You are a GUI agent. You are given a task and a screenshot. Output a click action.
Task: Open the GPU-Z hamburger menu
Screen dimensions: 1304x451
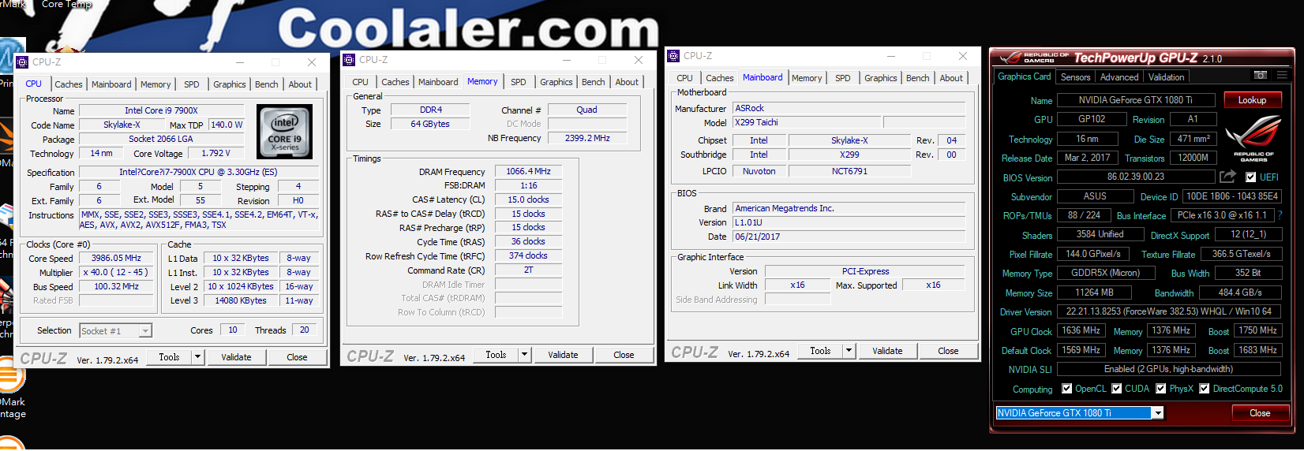pyautogui.click(x=1282, y=75)
